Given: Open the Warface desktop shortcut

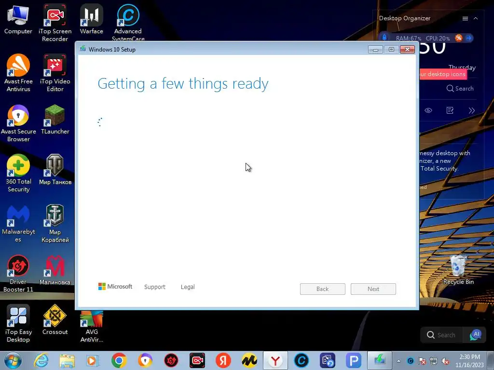Looking at the screenshot, I should (x=91, y=19).
